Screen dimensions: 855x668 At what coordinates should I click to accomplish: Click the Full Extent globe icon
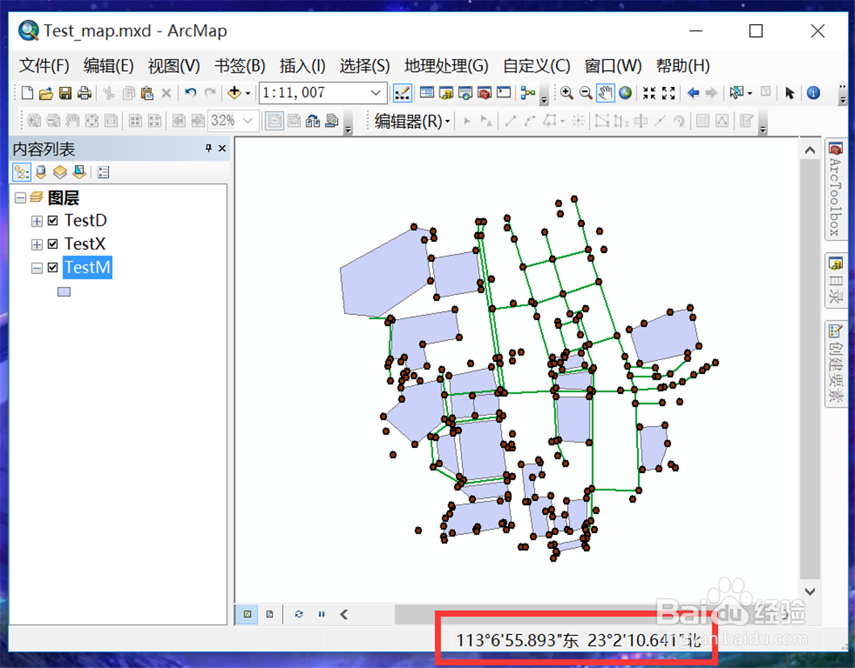point(625,93)
